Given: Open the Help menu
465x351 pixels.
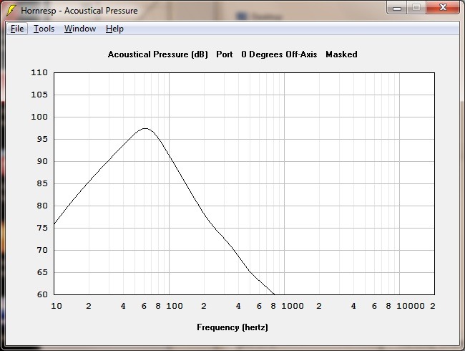Looking at the screenshot, I should [114, 29].
